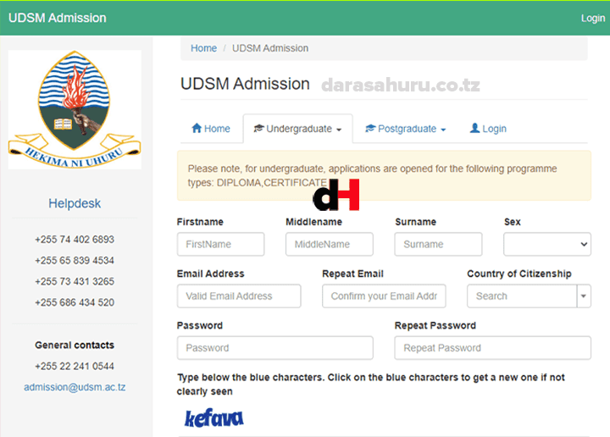Open the Login tab
The image size is (610, 437).
(488, 129)
